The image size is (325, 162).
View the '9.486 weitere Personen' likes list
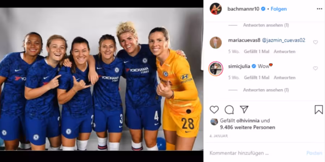(247, 127)
